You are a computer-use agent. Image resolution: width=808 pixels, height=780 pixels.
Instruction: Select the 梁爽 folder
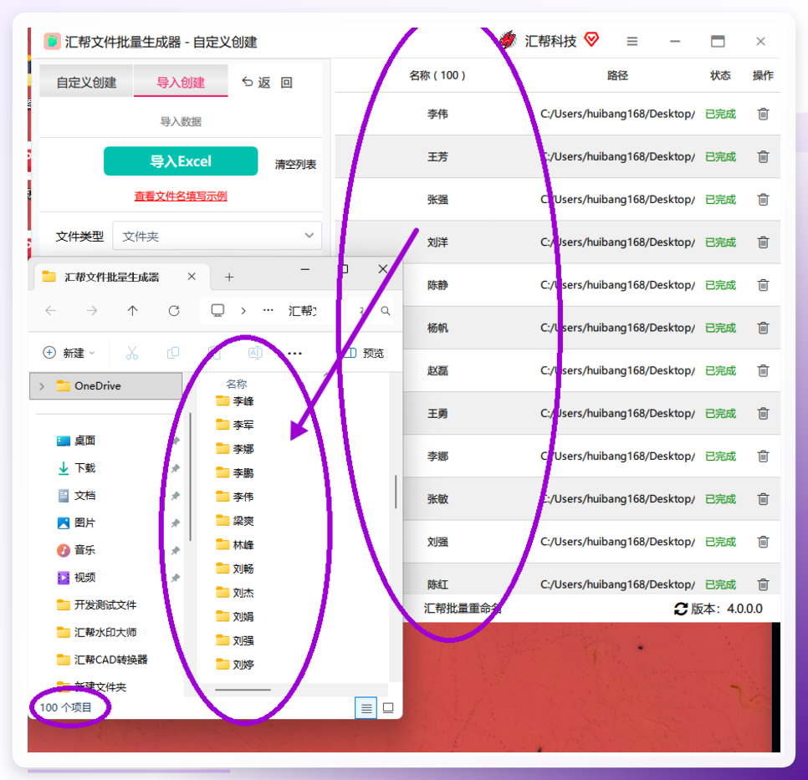point(243,521)
